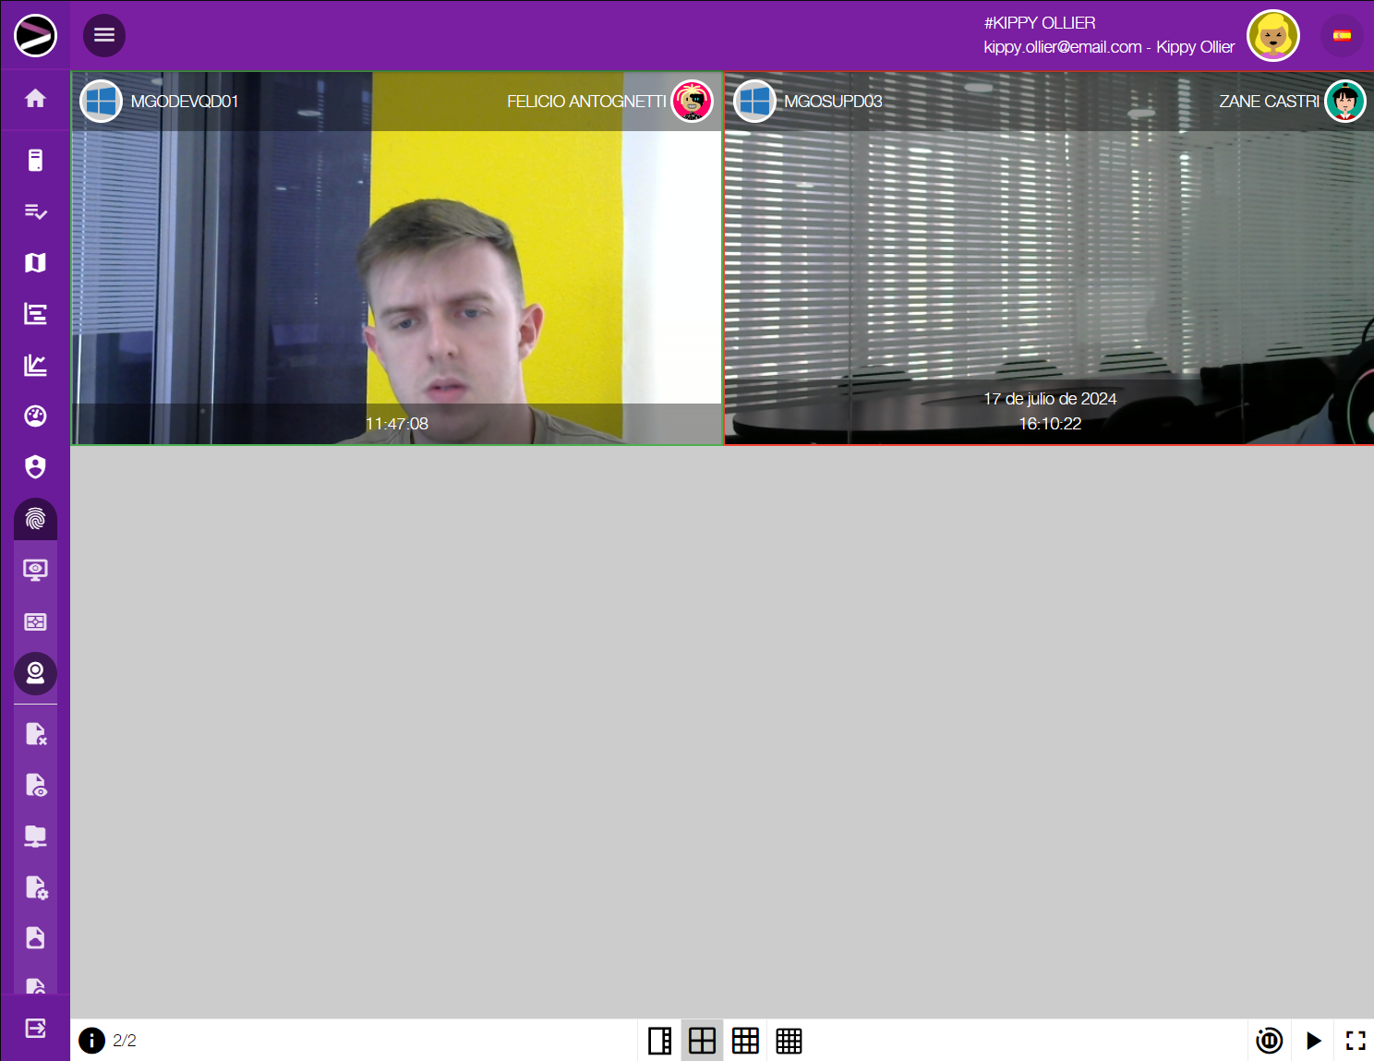Open the fingerprint section in sidebar

(35, 519)
